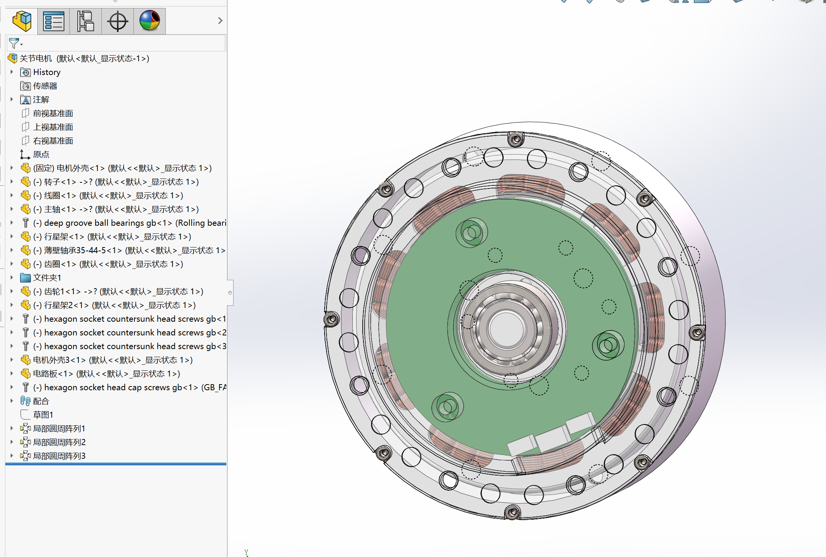Select the 前视基准面 plane icon

point(26,113)
